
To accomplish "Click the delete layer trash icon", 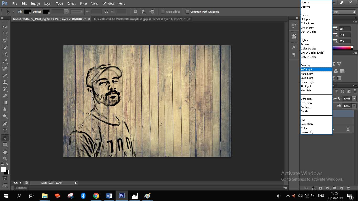I will click(349, 188).
